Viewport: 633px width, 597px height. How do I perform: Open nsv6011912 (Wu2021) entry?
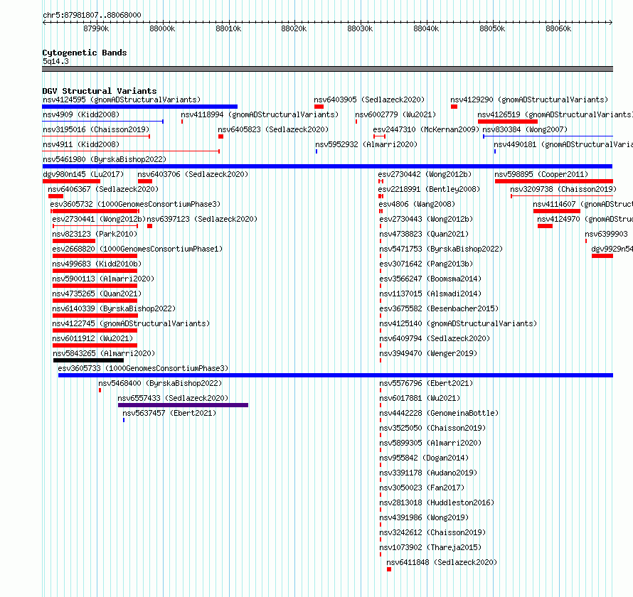92,338
